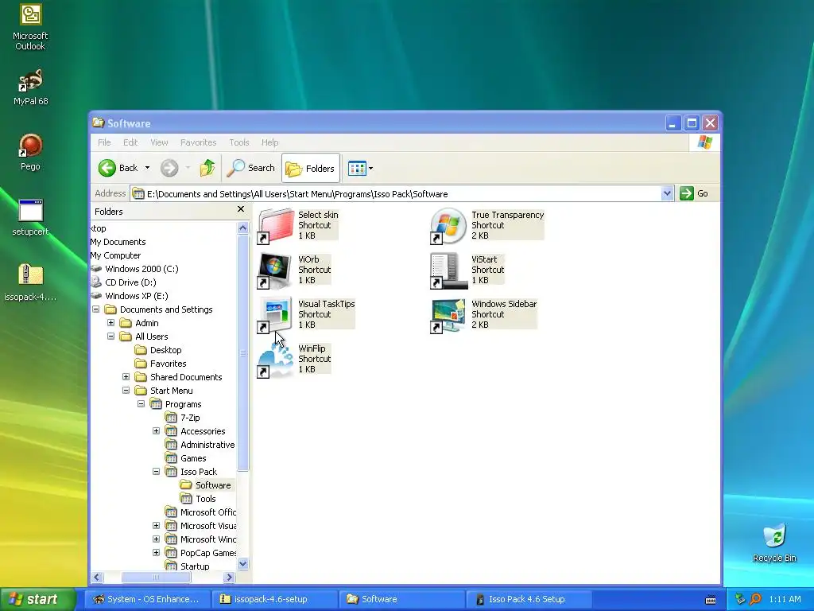
Task: Collapse the Programs node
Action: click(141, 403)
